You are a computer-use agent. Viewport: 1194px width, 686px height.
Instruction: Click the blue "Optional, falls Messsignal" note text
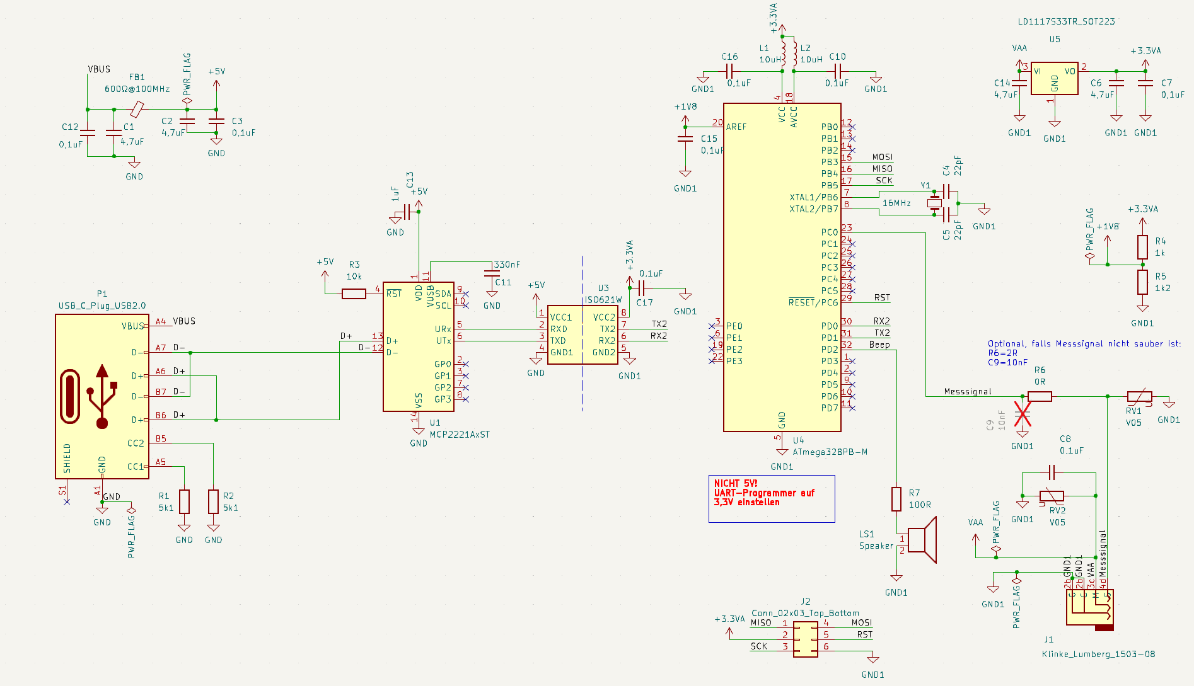1084,344
